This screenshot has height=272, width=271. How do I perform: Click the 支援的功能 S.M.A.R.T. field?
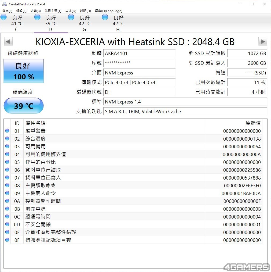[x=185, y=112]
